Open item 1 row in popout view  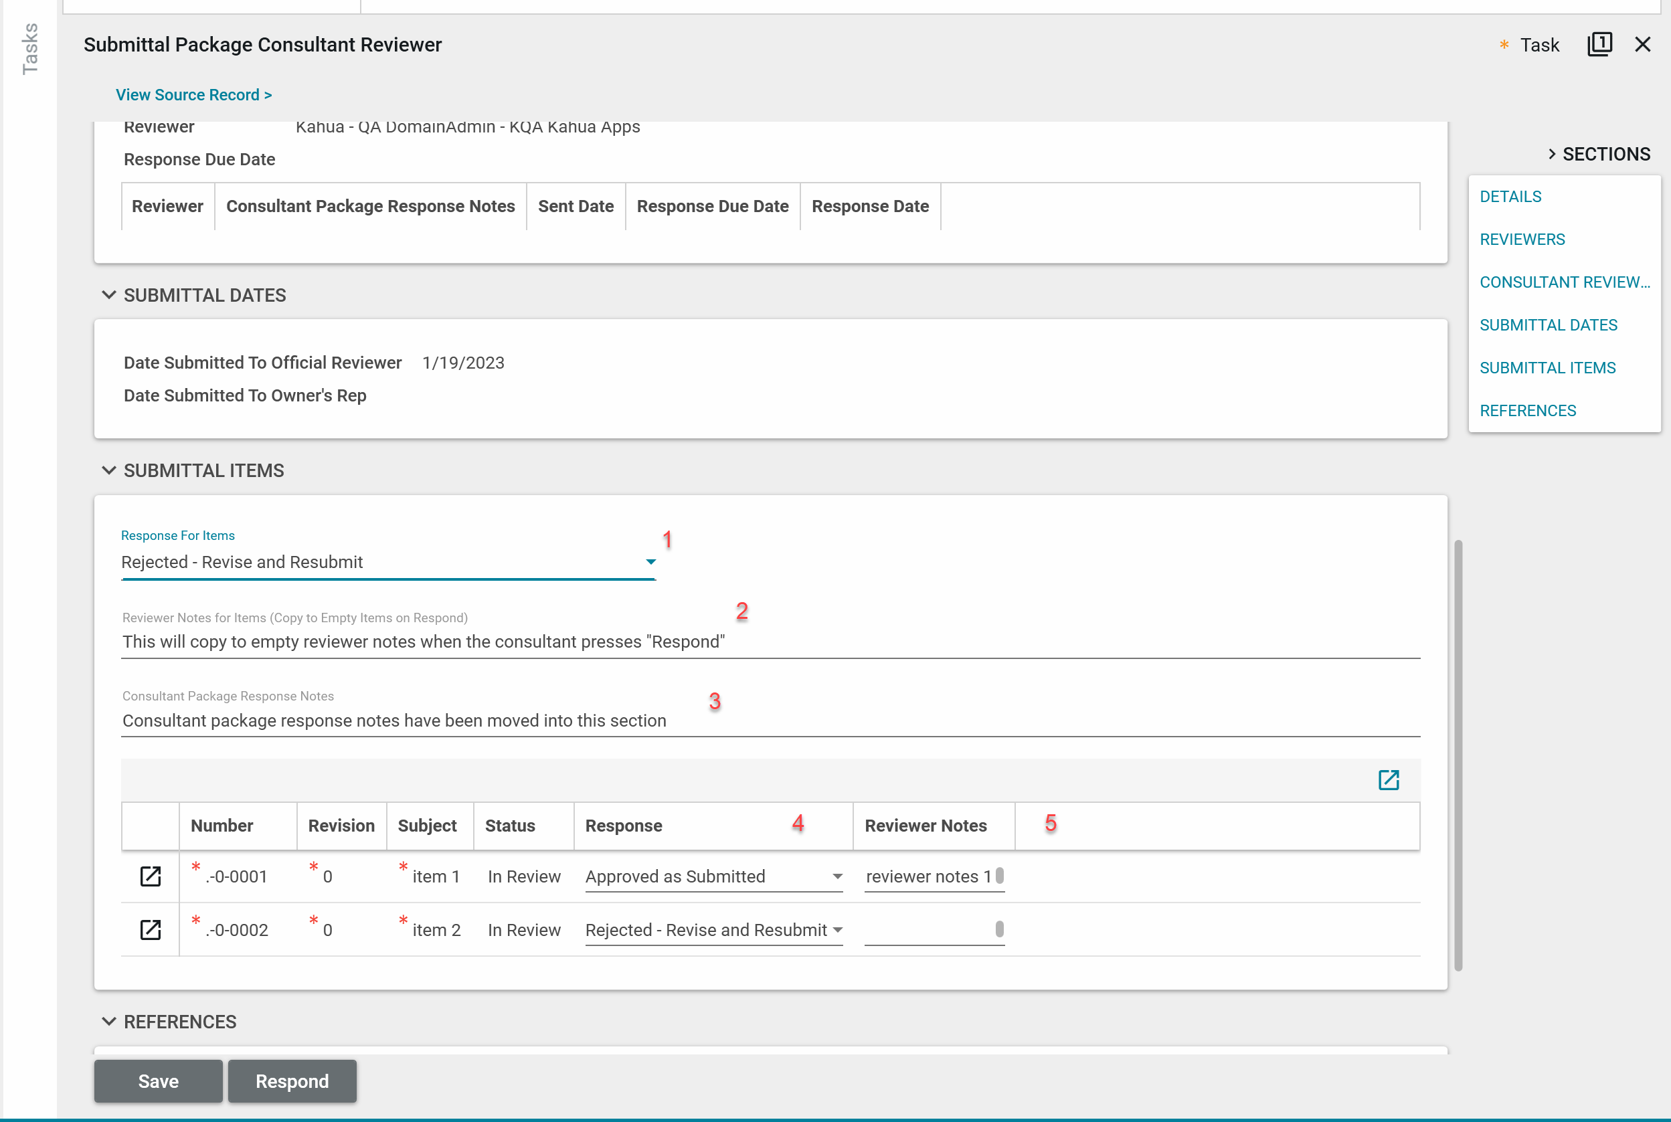151,876
